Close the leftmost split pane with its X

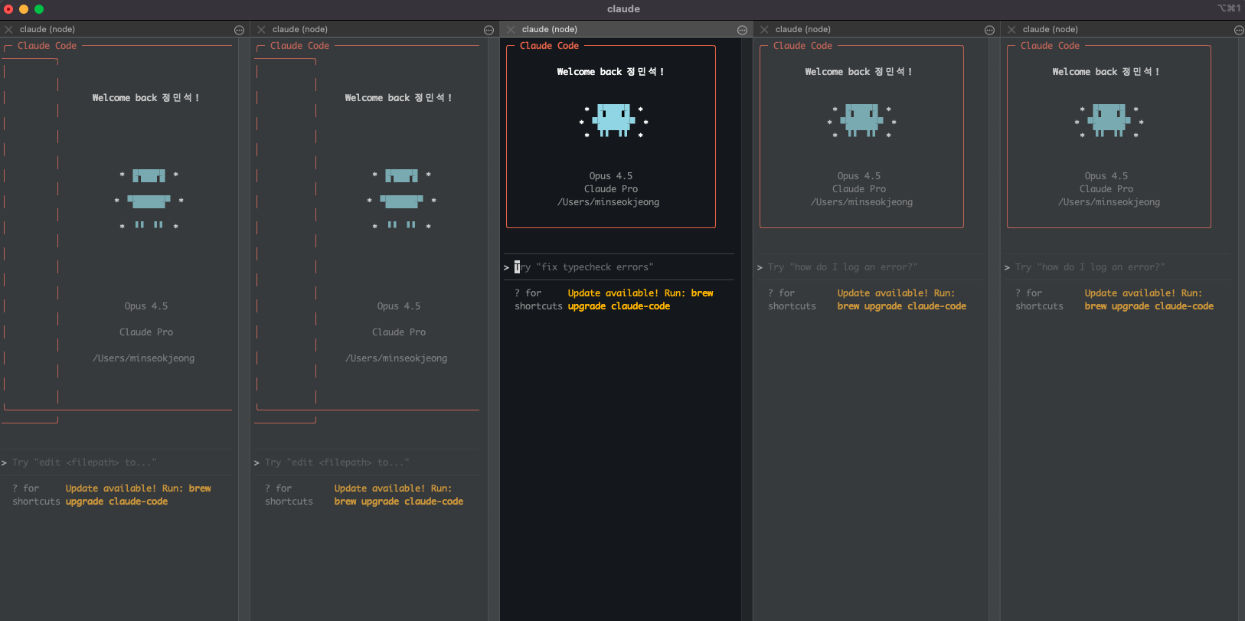click(8, 30)
